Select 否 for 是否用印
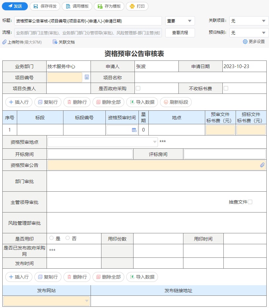The width and height of the screenshot is (269, 308). click(68, 238)
